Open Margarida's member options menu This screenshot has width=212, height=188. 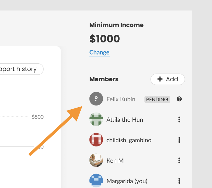179,181
